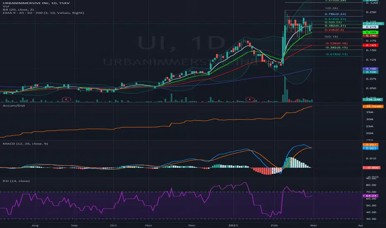The image size is (386, 228).
Task: Click the 20M Accum/Dist axis tick
Action: point(370,133)
